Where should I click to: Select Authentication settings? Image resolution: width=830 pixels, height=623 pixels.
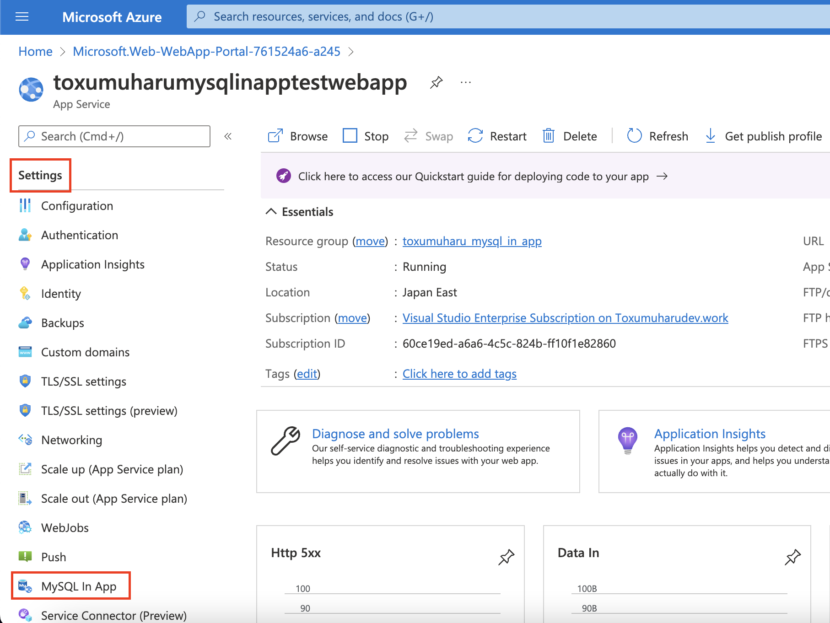[80, 235]
